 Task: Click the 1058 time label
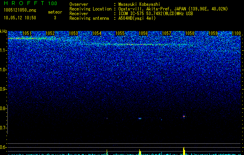pyautogui.click(x=190, y=33)
